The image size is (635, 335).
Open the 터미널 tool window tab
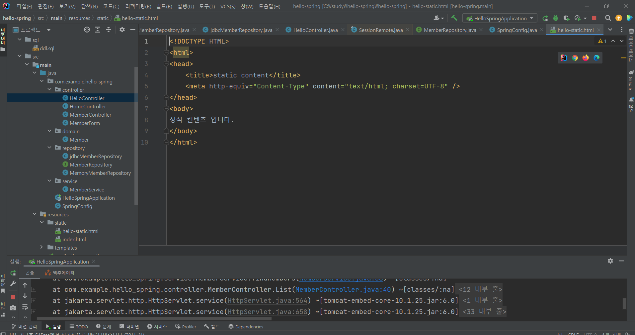tap(129, 327)
